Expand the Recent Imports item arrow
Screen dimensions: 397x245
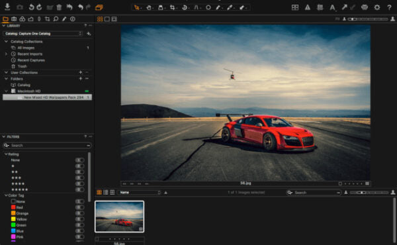point(6,54)
